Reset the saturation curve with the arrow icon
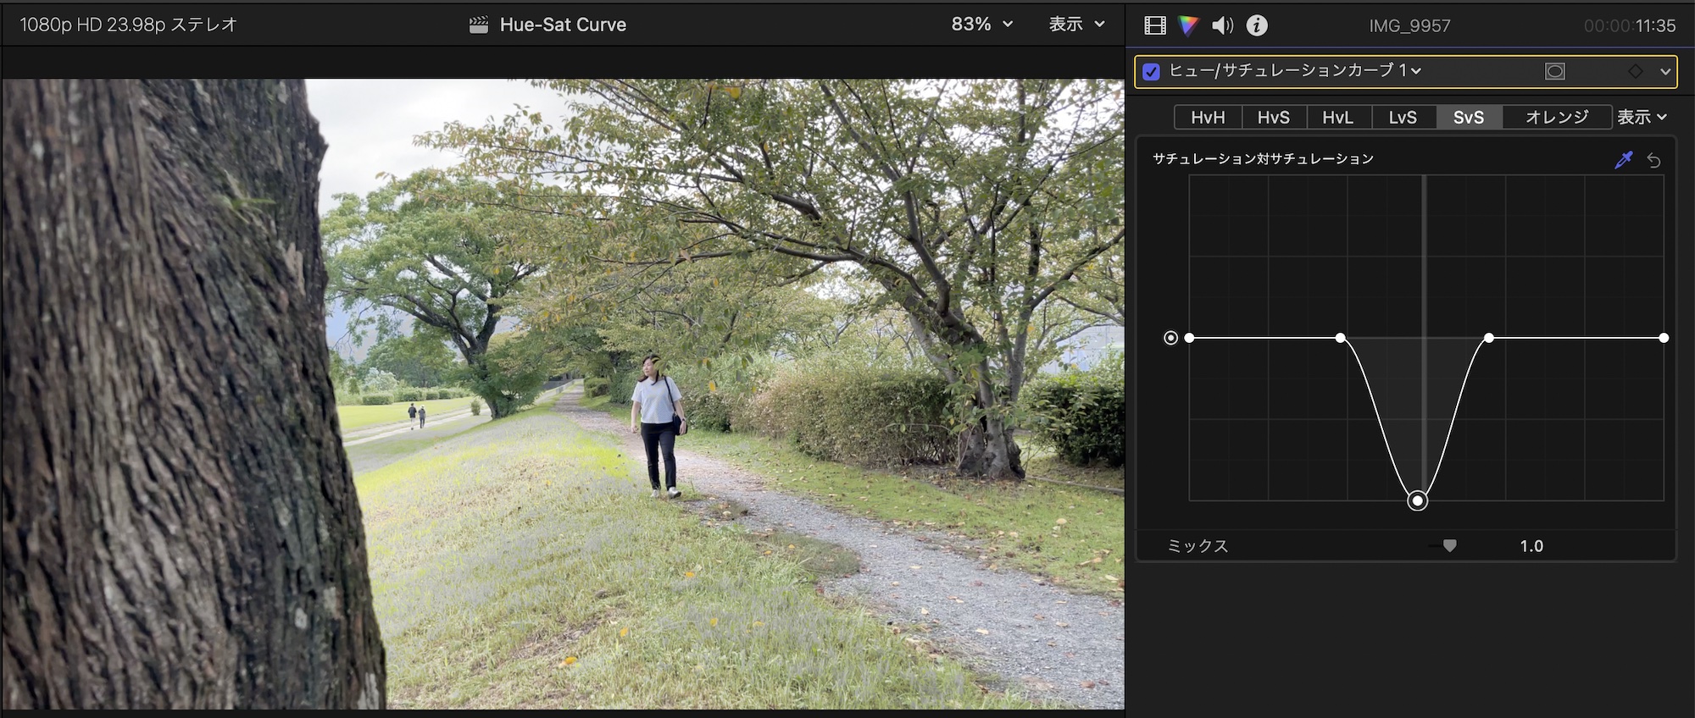 [x=1653, y=159]
